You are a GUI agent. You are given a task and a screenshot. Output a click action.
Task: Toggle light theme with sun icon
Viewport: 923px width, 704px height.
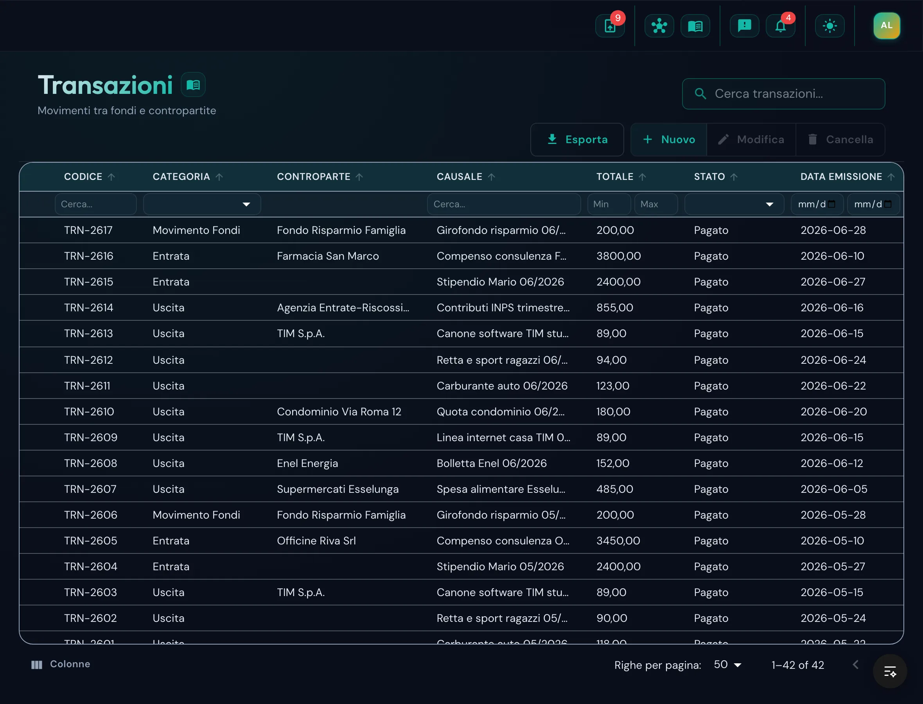click(830, 26)
